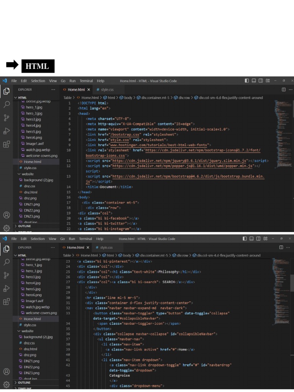
Task: Open Search icon in top window's activity bar
Action: point(7,104)
